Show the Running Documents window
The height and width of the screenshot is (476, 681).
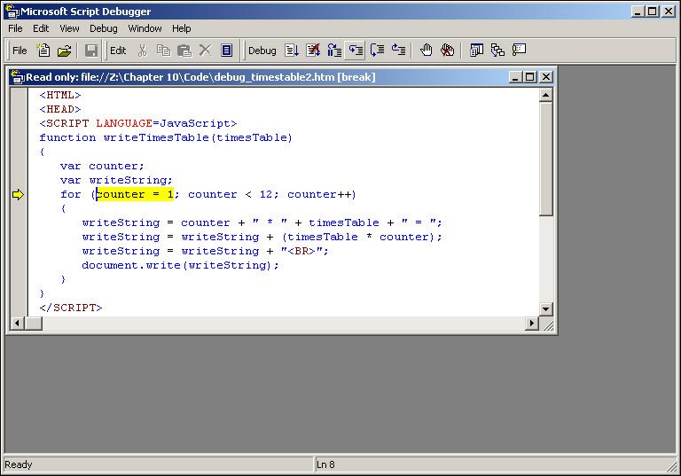477,51
